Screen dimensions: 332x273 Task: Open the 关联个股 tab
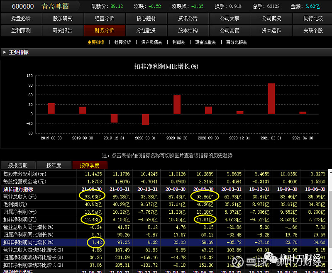click(x=313, y=30)
